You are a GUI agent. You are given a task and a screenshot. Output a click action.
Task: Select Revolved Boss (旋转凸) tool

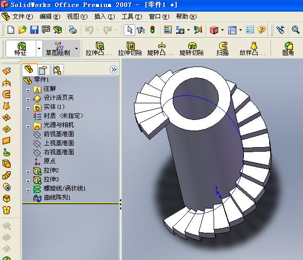(160, 49)
